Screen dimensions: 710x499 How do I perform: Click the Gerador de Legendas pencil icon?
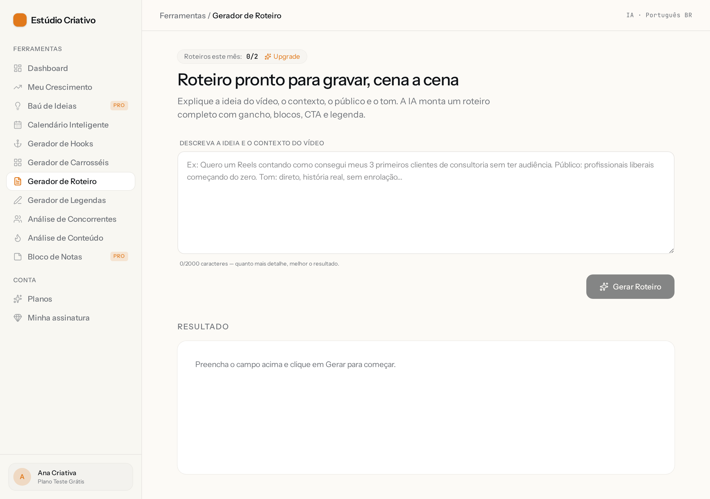18,200
